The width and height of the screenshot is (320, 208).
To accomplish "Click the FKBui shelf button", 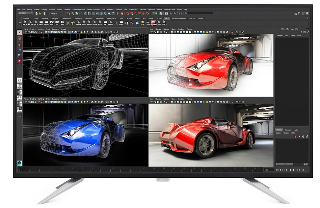I will pyautogui.click(x=148, y=23).
